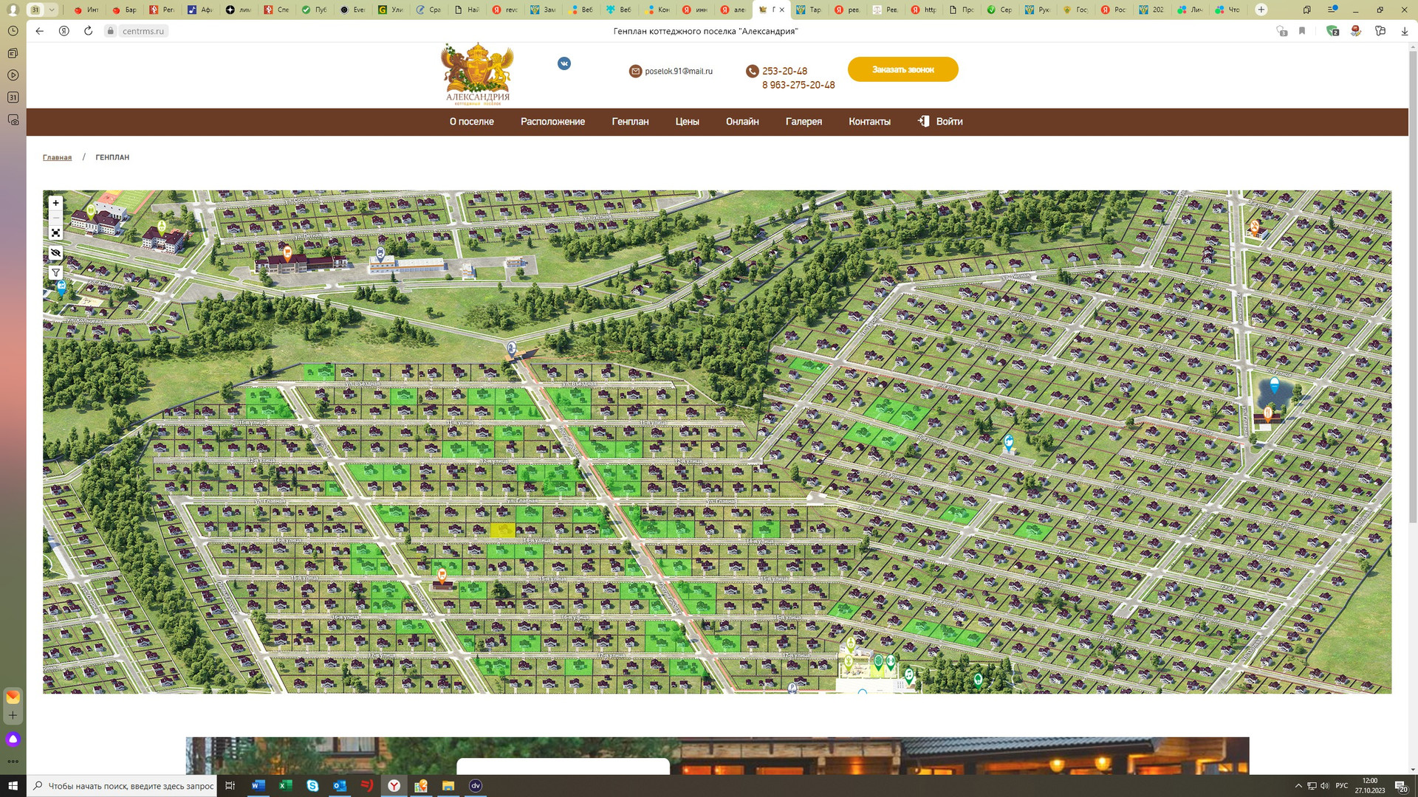Viewport: 1418px width, 797px height.
Task: Select the yellow highlighted plot on the map
Action: (502, 530)
